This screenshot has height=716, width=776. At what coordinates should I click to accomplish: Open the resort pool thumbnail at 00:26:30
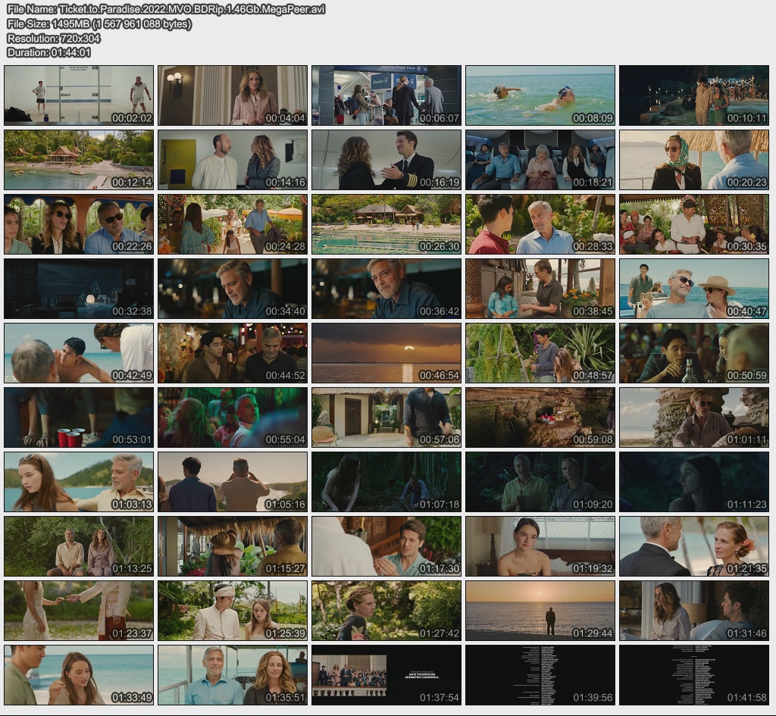tap(386, 224)
